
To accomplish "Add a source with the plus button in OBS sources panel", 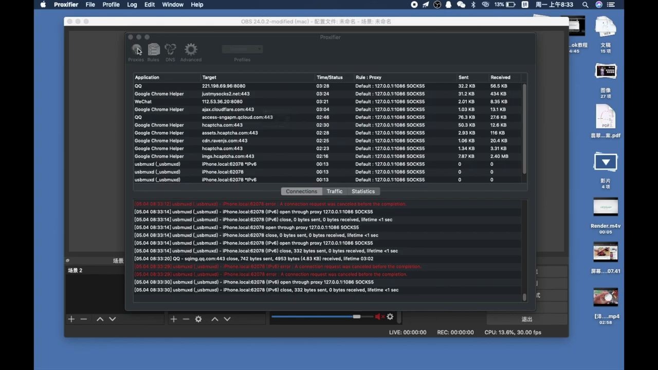I will tap(173, 319).
